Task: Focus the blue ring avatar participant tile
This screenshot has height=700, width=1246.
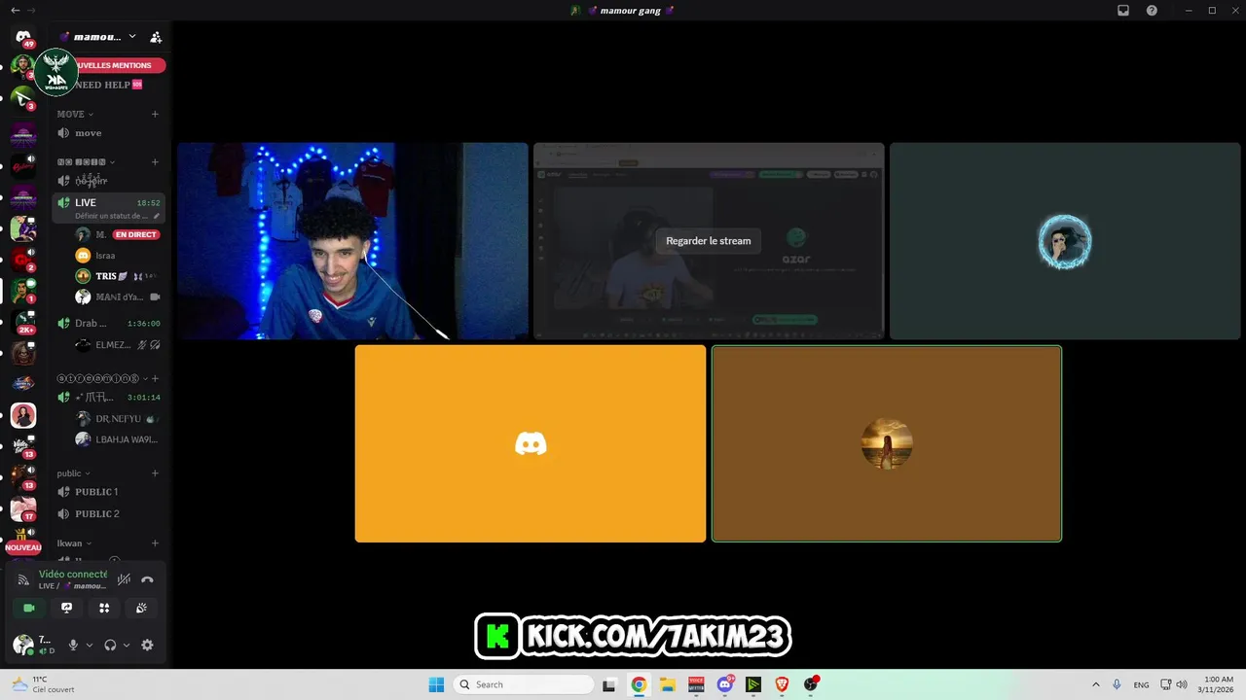Action: pos(1065,241)
